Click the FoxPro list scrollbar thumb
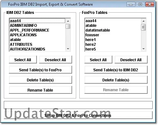The height and width of the screenshot is (125, 158). pos(144,27)
